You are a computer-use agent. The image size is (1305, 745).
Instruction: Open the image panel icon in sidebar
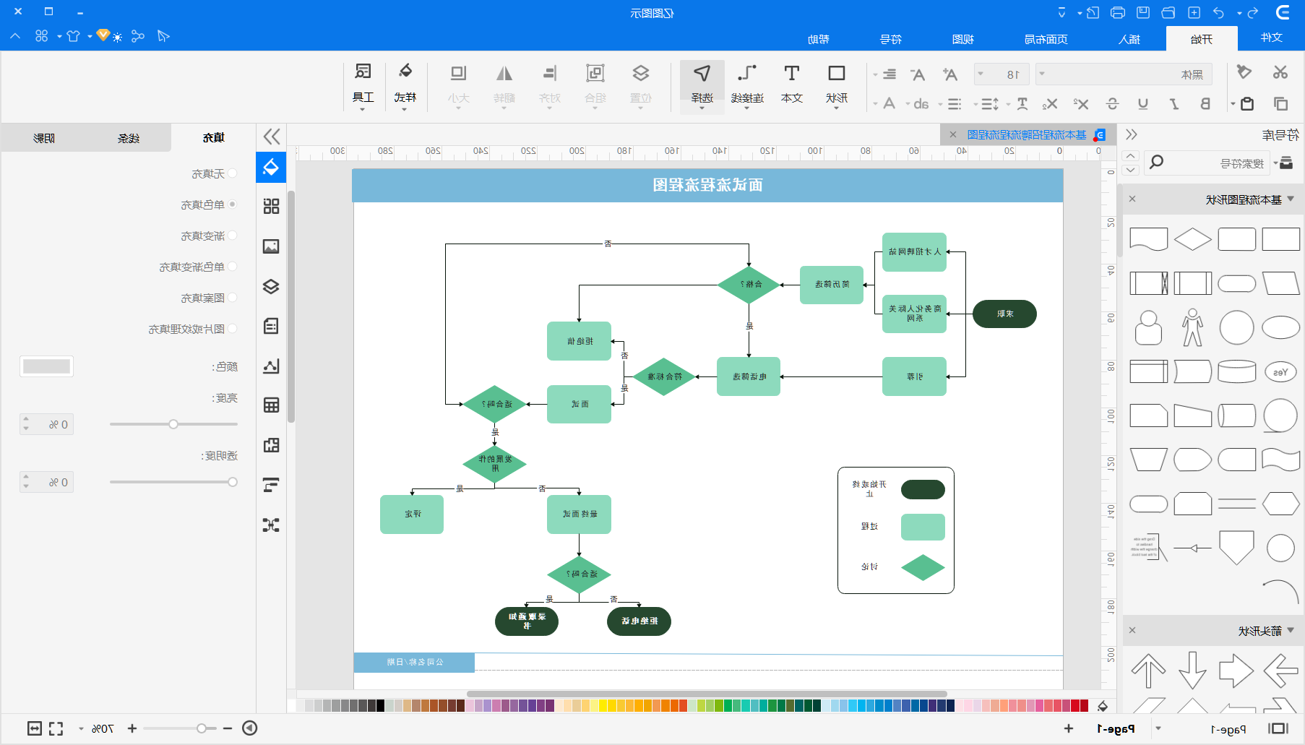click(x=271, y=246)
